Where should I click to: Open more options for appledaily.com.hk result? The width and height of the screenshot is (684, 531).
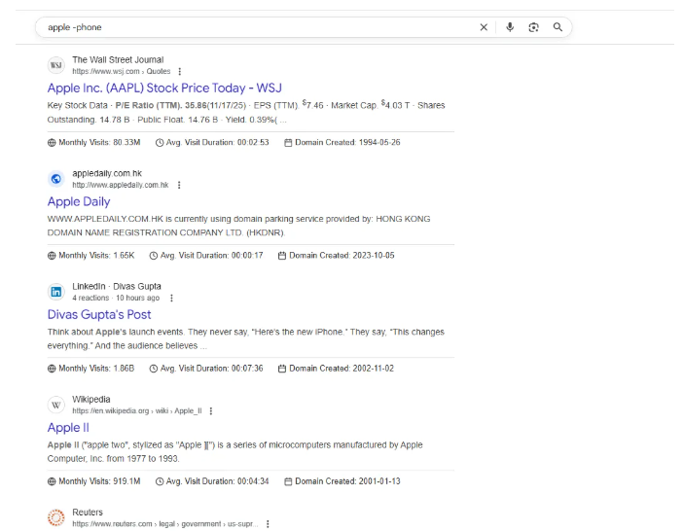179,185
